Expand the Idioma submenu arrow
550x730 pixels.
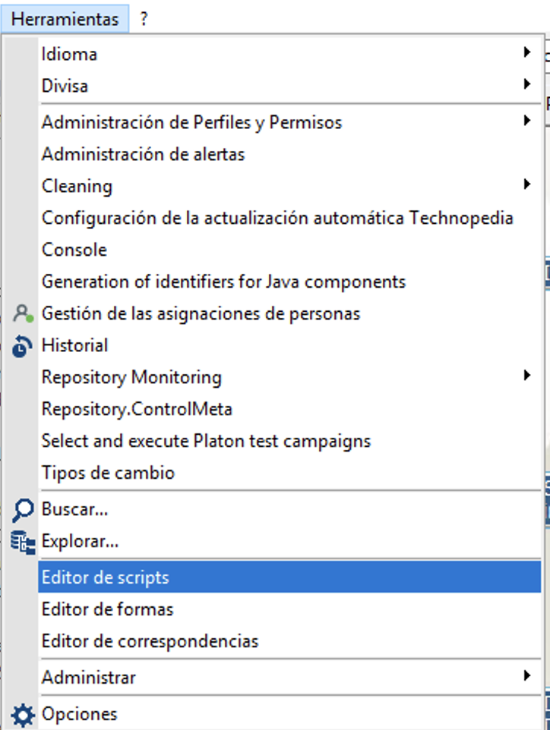pos(526,52)
